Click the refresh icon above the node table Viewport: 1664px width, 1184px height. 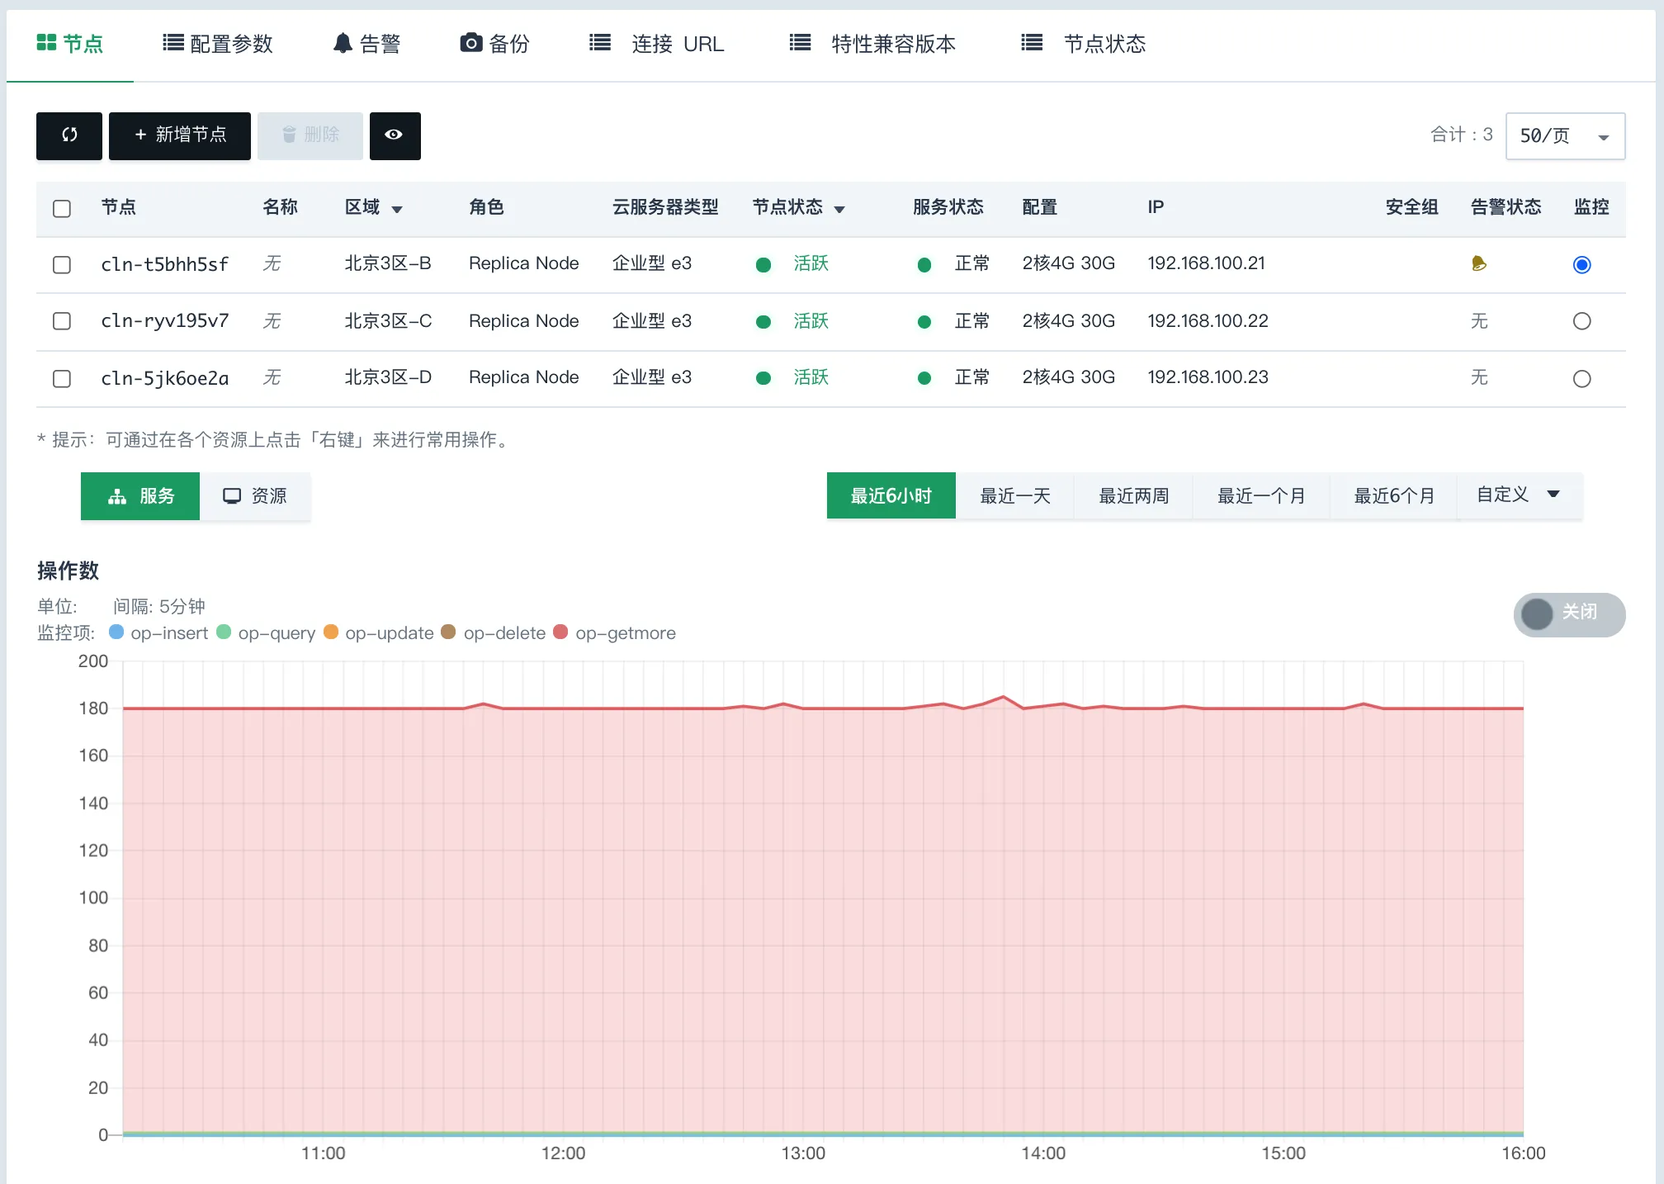(69, 135)
